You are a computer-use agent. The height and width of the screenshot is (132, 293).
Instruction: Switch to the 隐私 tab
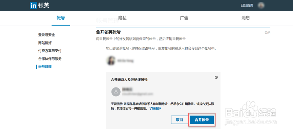[x=122, y=18]
